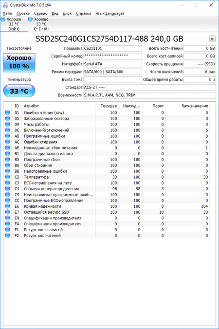Click the Наихуд... column header
The height and width of the screenshot is (329, 219).
[x=131, y=106]
